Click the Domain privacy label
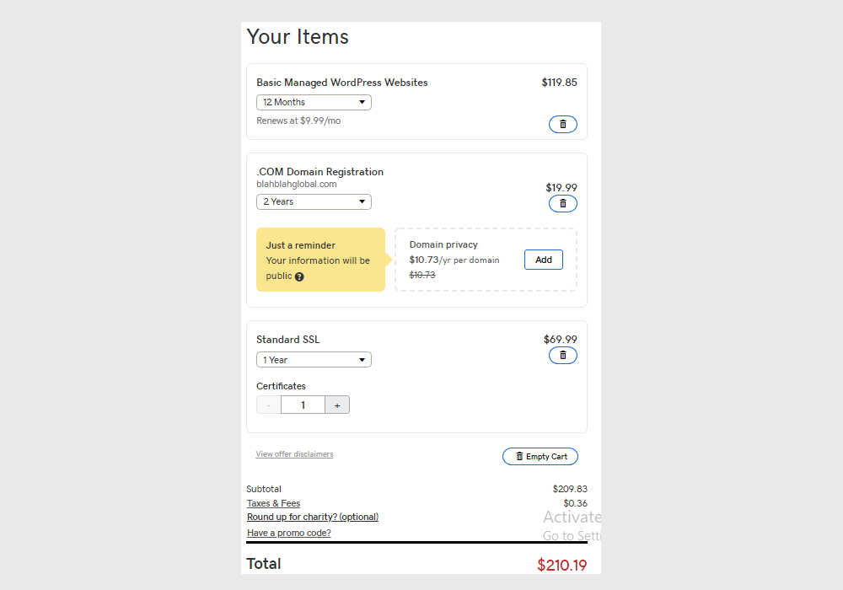Image resolution: width=843 pixels, height=590 pixels. pos(443,244)
